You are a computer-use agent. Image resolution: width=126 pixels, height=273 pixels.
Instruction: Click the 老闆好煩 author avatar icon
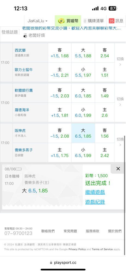(x=25, y=36)
